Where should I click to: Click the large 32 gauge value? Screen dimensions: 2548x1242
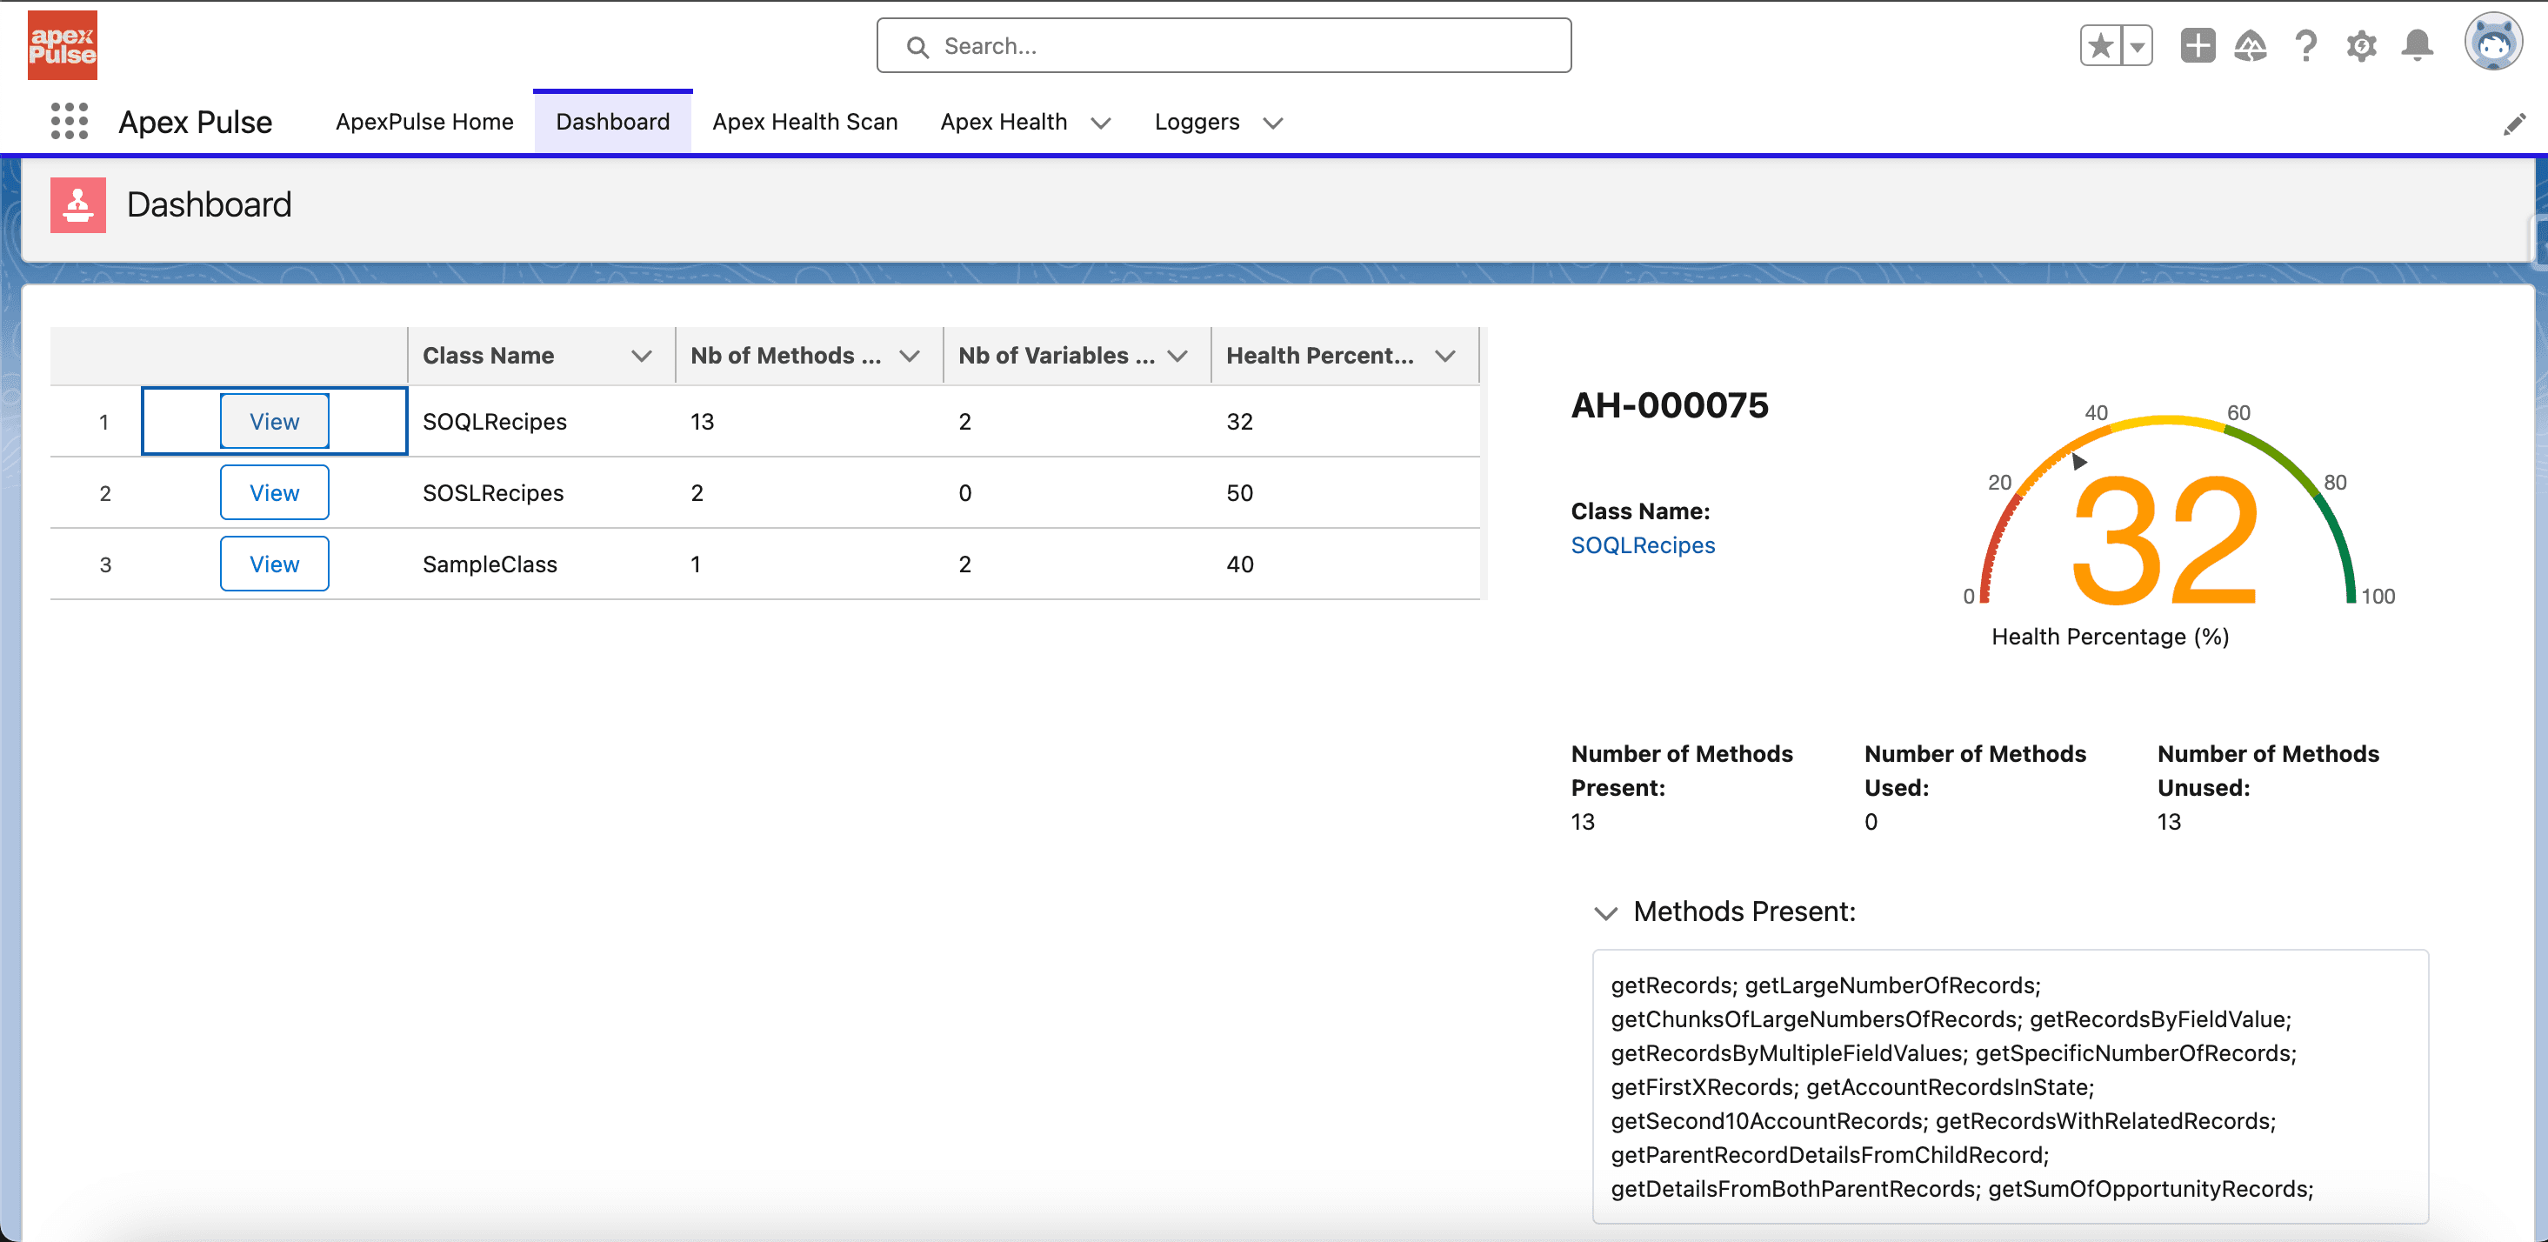(2166, 539)
